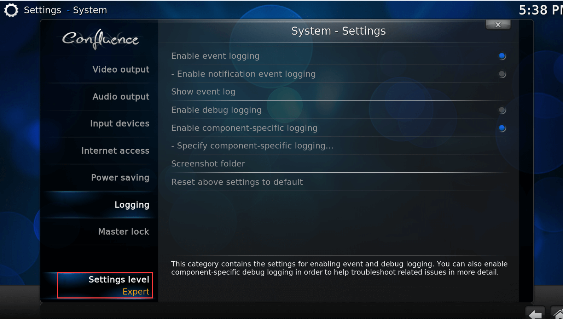Click the back arrow icon at bottom right
This screenshot has height=319, width=563.
point(535,313)
